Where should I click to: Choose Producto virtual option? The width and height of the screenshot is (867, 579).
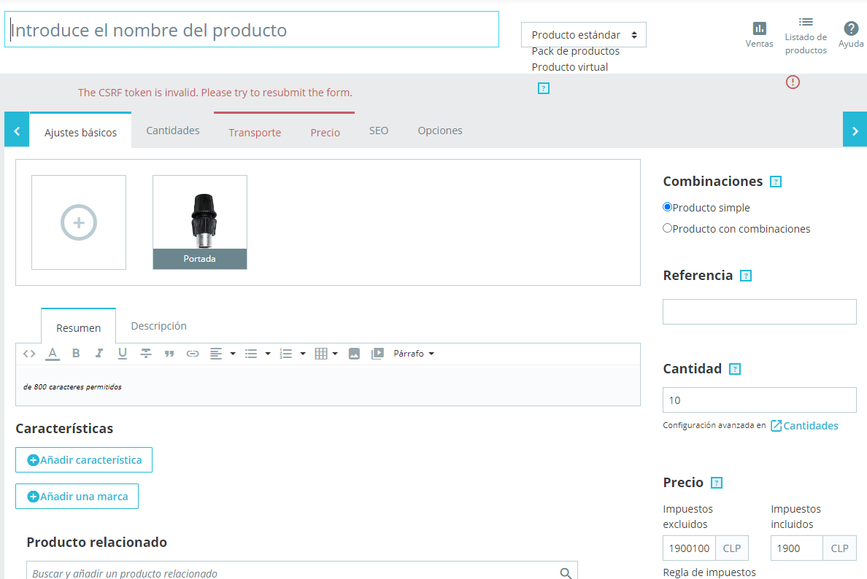[x=569, y=67]
